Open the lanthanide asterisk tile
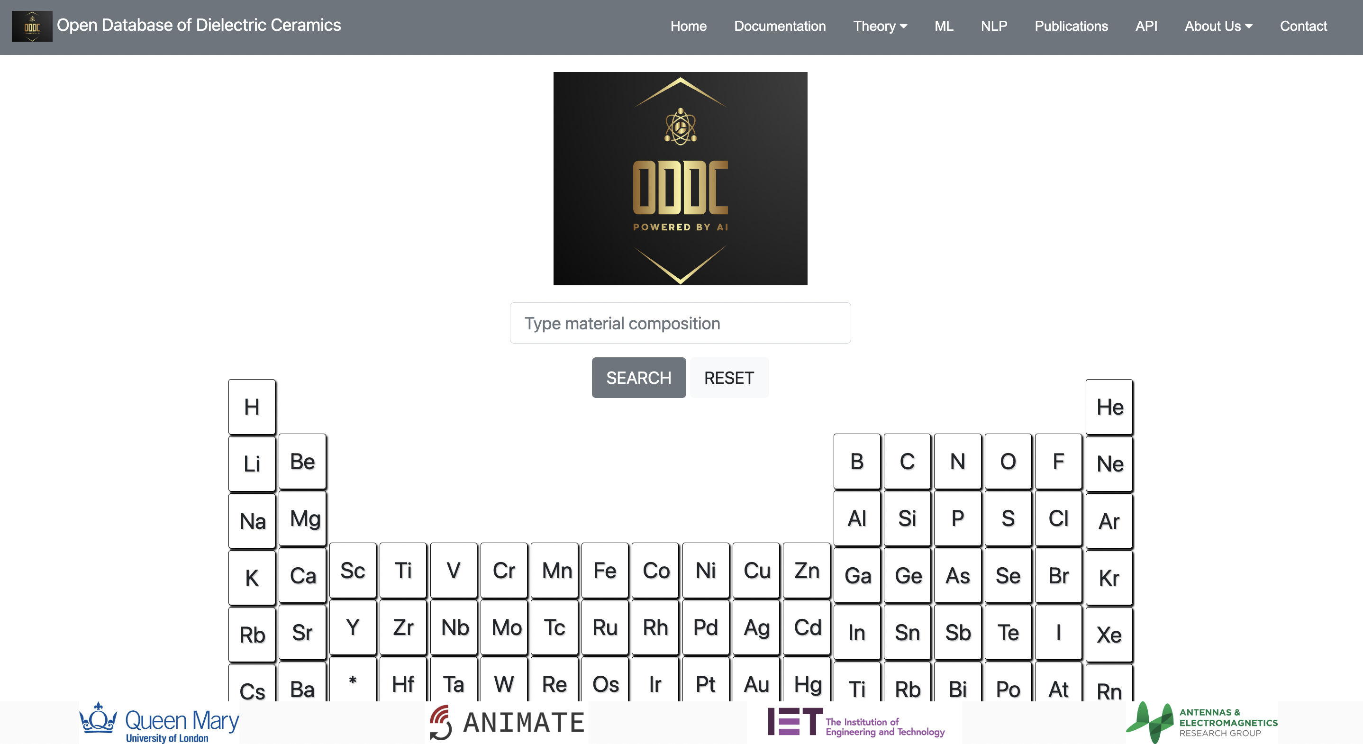 point(353,681)
